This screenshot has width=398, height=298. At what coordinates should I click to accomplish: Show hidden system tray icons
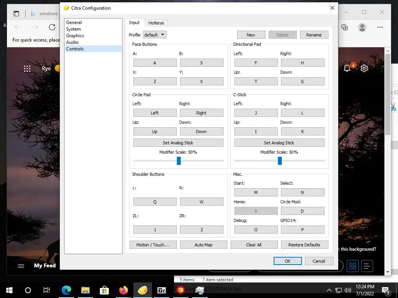tap(329, 290)
